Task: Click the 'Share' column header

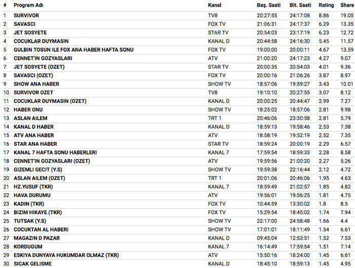Action: click(x=347, y=5)
